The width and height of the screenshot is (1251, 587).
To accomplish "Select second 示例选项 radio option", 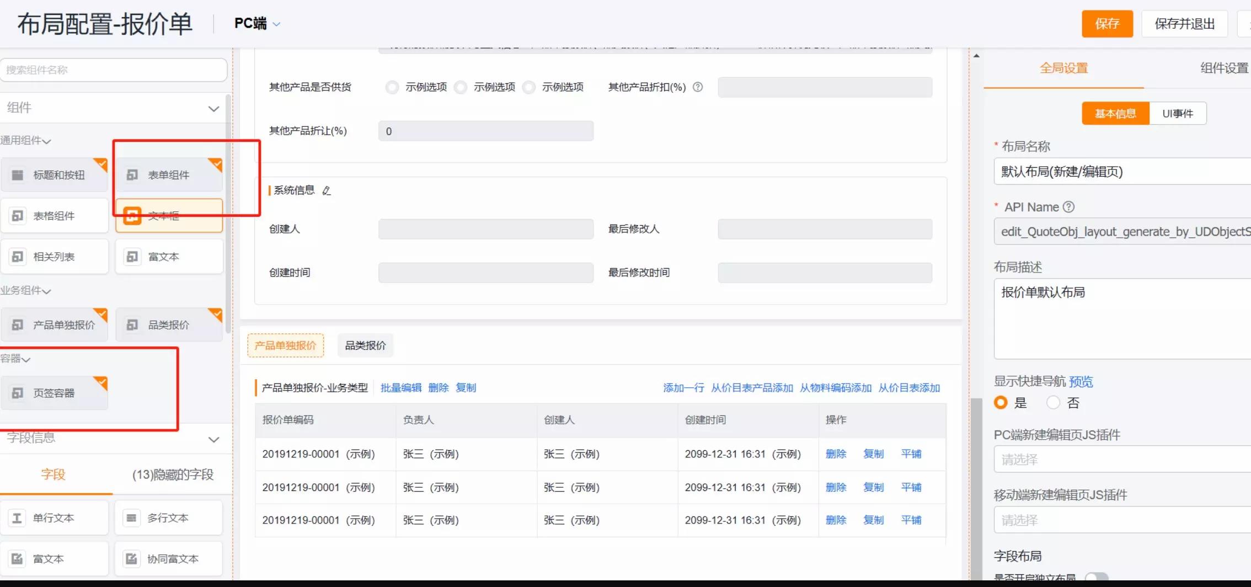I will (461, 87).
